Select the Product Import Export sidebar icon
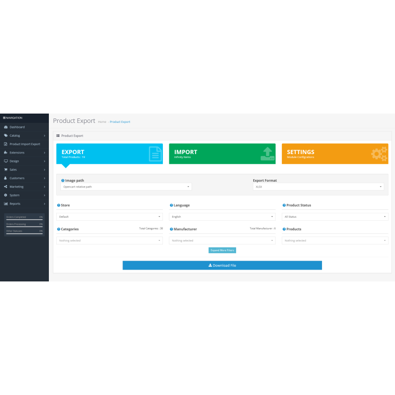Screen dimensions: 395x395 pos(7,144)
